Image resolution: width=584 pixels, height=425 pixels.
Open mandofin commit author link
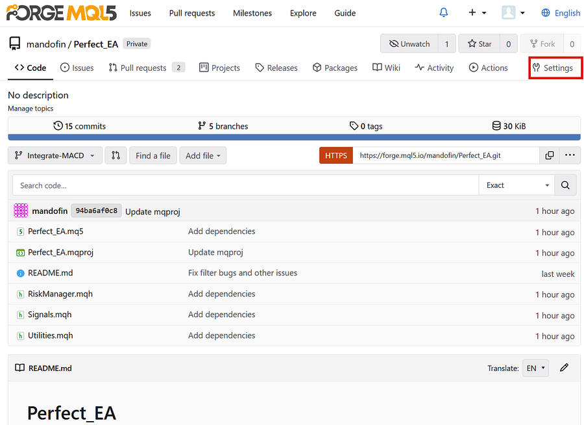pos(50,211)
